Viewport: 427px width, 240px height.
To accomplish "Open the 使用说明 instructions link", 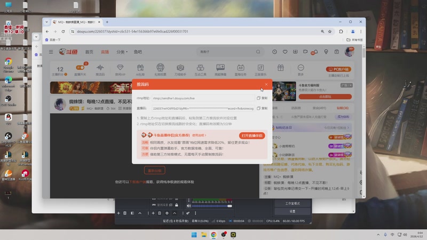I will (199, 135).
